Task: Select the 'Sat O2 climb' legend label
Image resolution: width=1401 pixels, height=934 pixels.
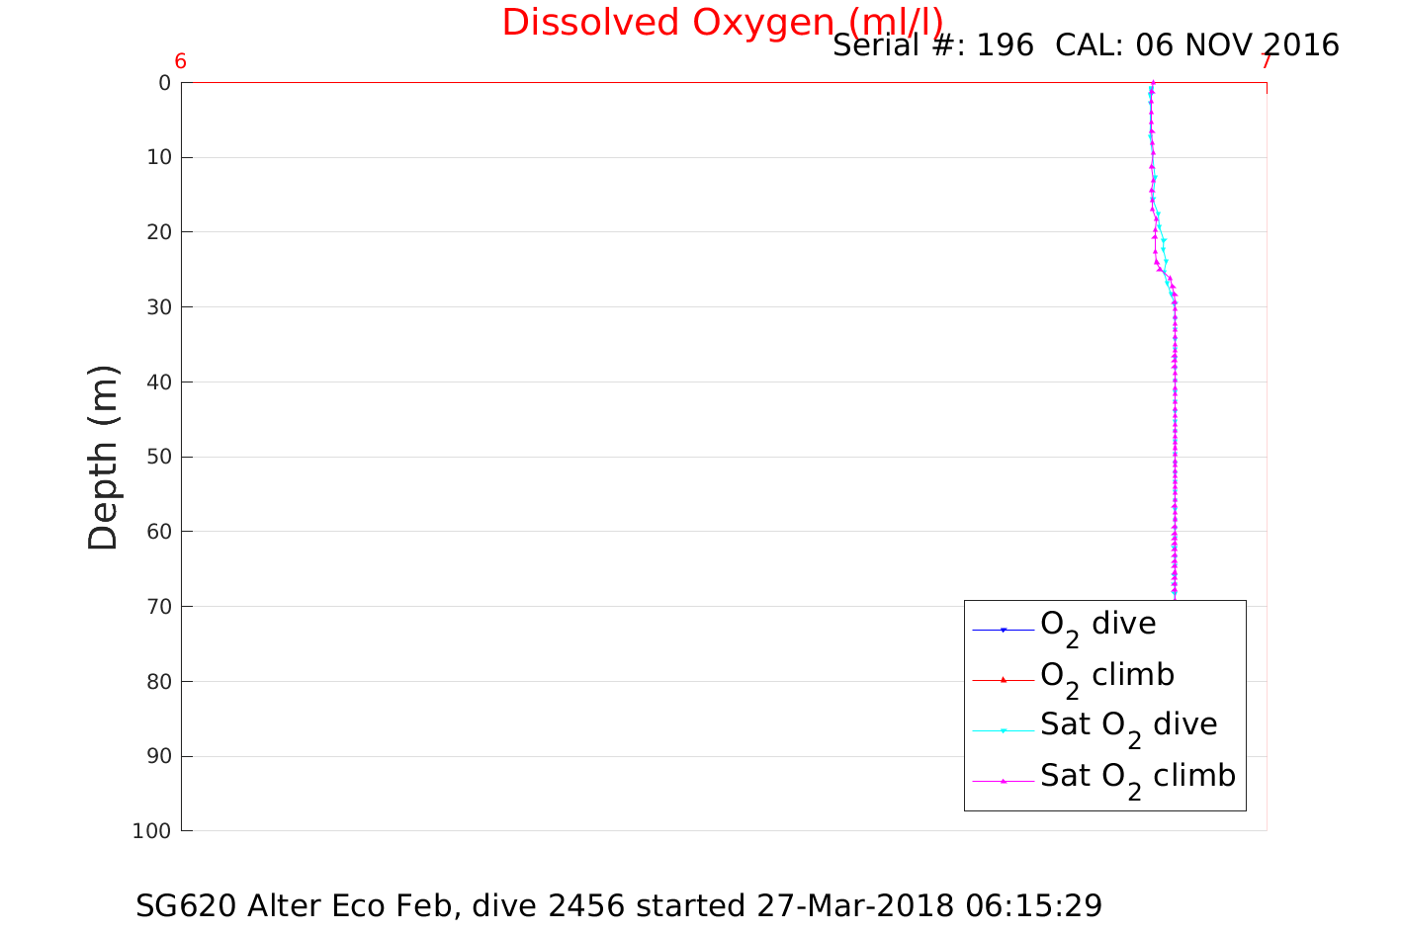Action: pos(1137,777)
